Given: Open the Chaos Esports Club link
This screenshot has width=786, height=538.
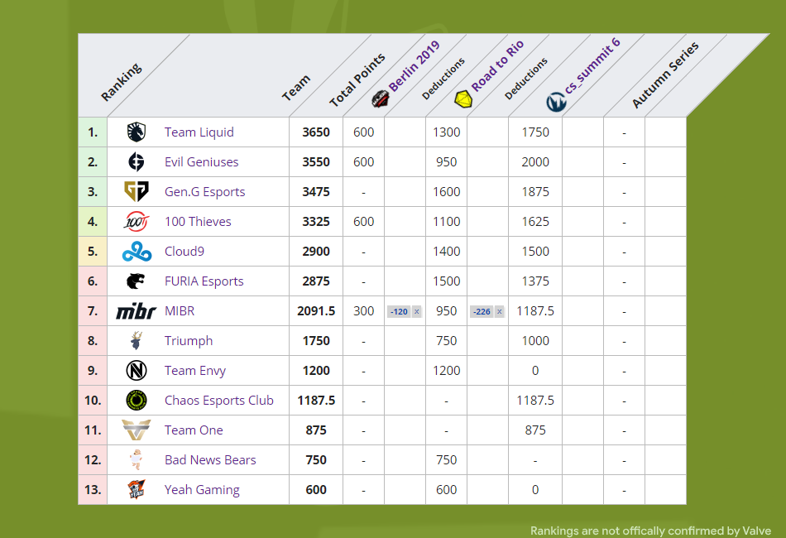Looking at the screenshot, I should 219,400.
